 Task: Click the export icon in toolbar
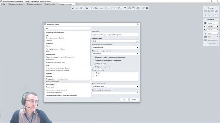pyautogui.click(x=96, y=8)
